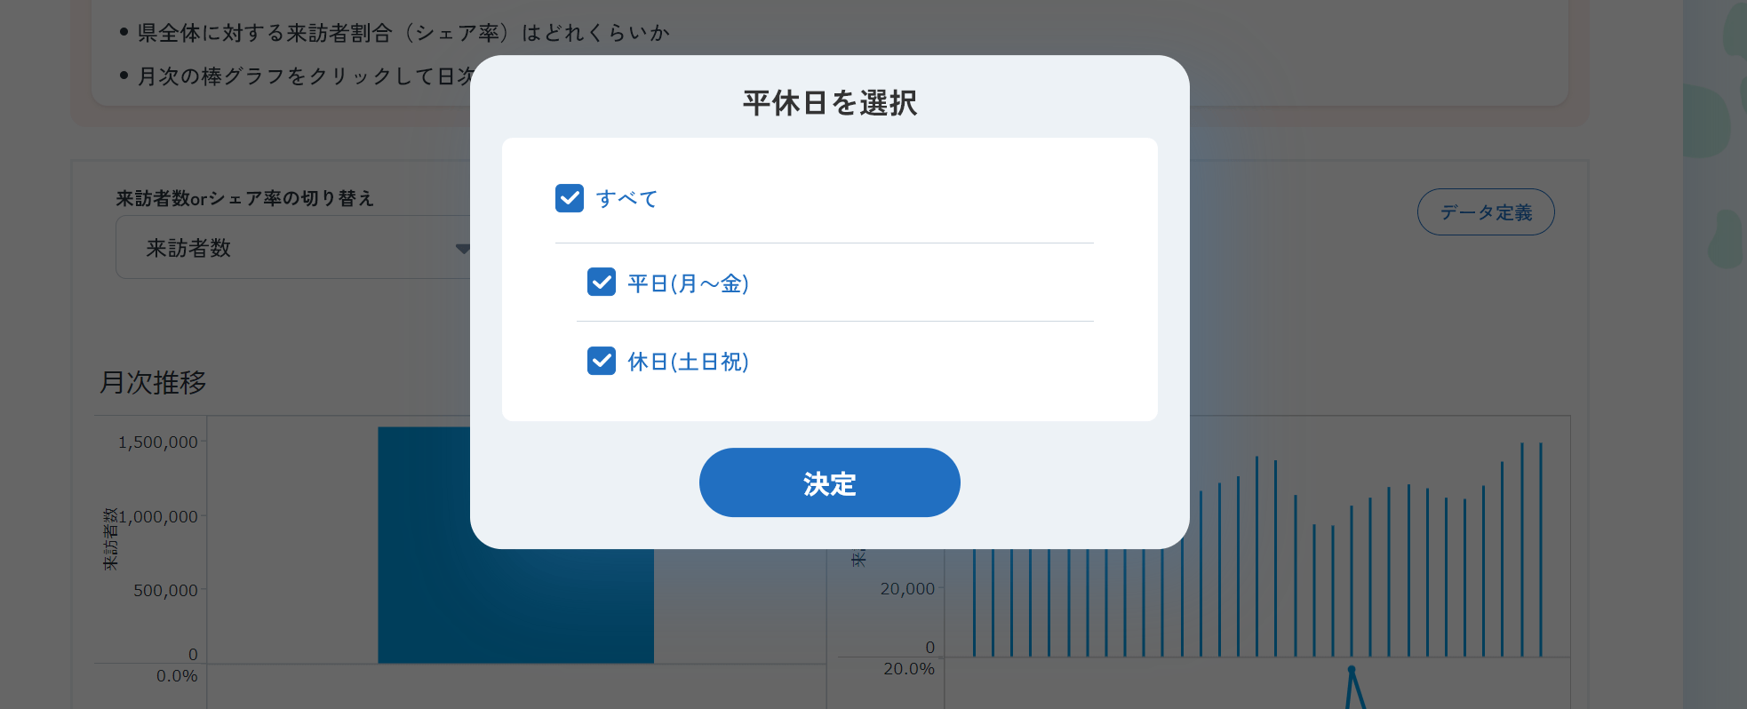The height and width of the screenshot is (709, 1747).
Task: Click the 平休日を選択 dialog title
Action: [829, 103]
